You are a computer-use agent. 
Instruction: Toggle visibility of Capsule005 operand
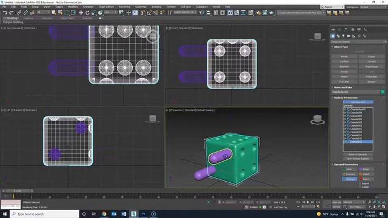click(x=345, y=116)
